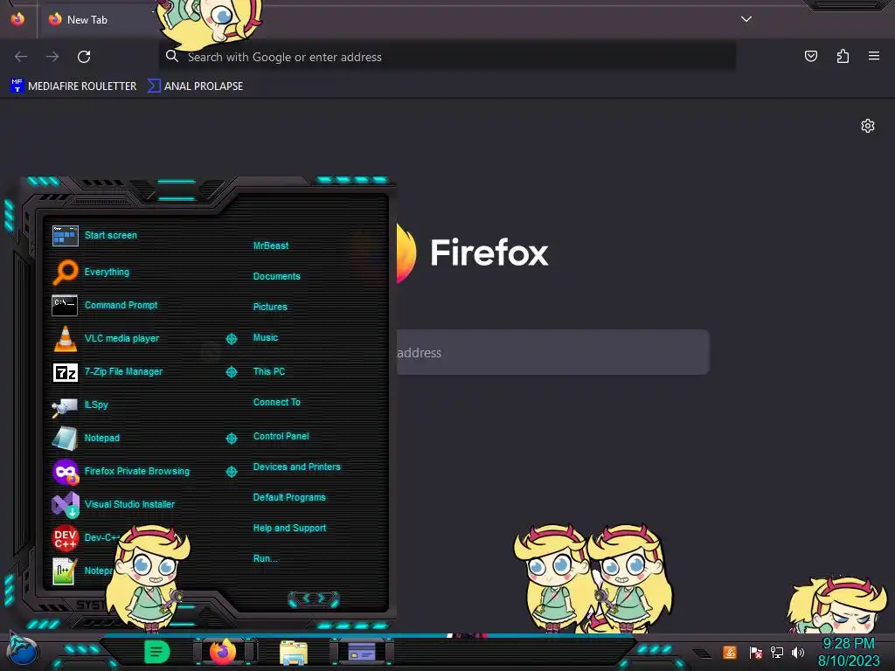Open the ANAL PROLAPSE bookmark
This screenshot has width=895, height=671.
195,86
